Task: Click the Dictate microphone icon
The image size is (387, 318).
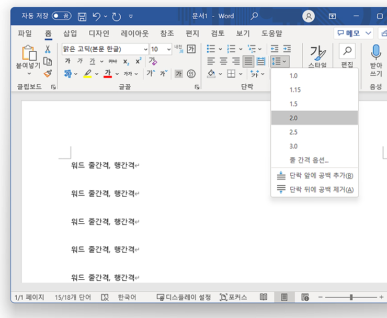Action: click(376, 52)
